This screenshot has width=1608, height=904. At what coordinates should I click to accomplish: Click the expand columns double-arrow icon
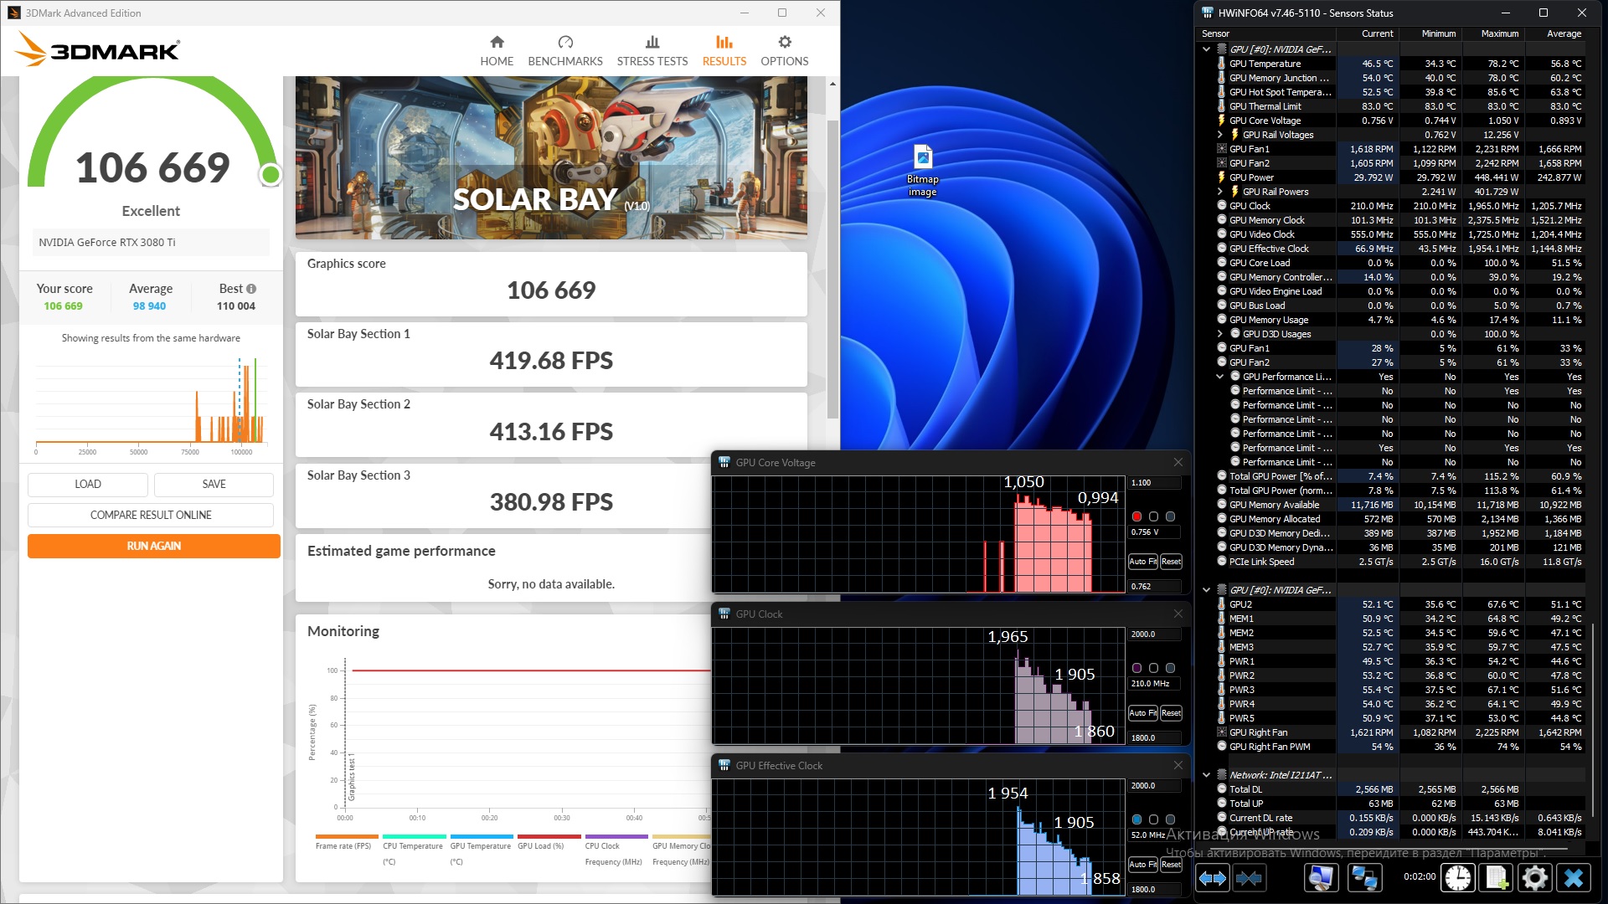tap(1212, 877)
